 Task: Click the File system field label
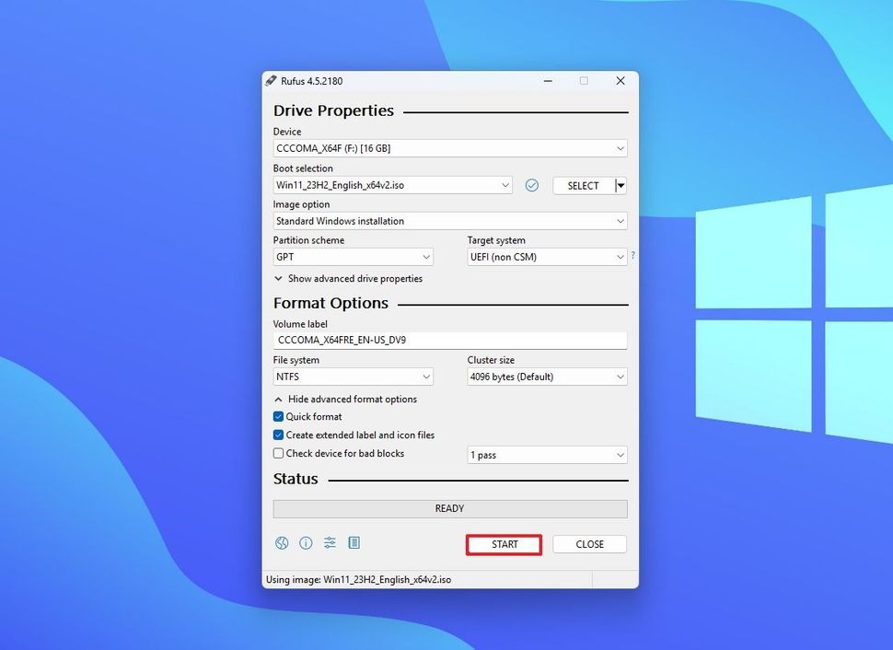point(296,360)
